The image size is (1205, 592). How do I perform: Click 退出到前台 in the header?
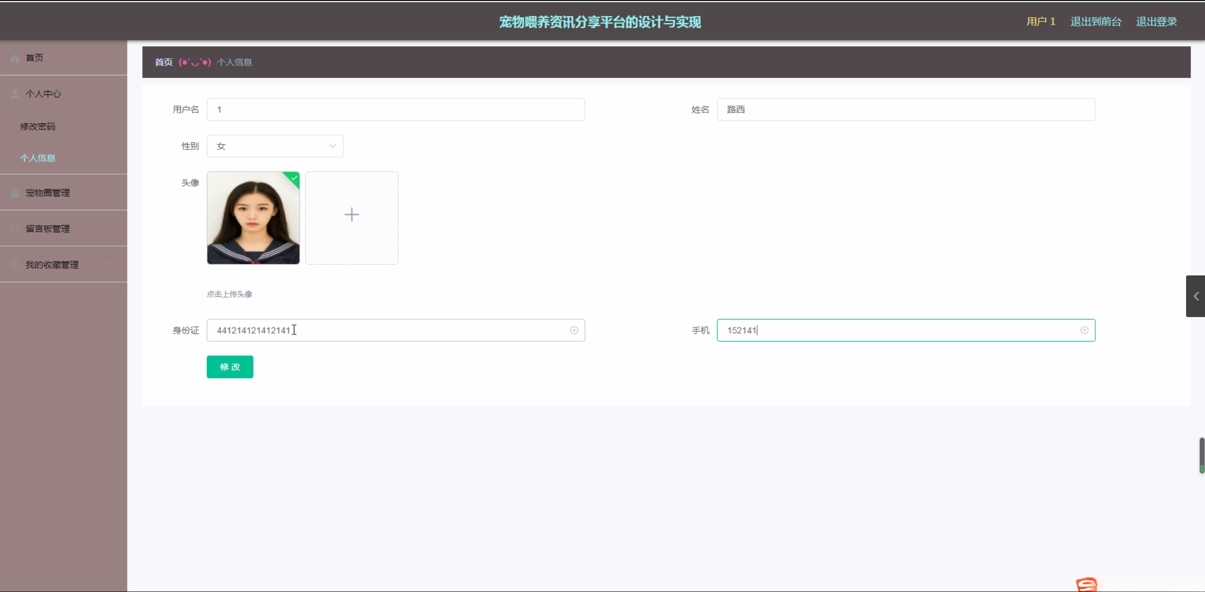click(1096, 22)
